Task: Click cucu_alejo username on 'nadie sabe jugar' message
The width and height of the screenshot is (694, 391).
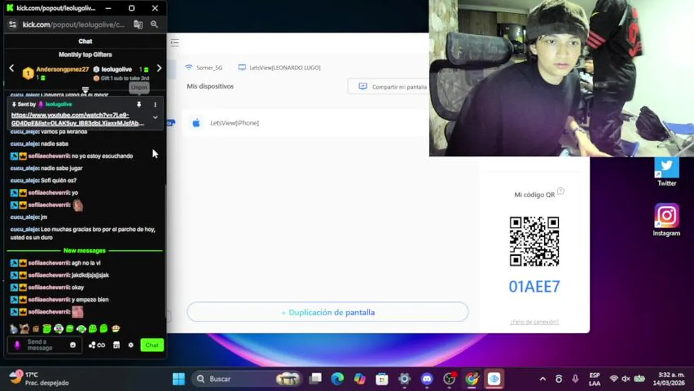Action: (x=25, y=168)
